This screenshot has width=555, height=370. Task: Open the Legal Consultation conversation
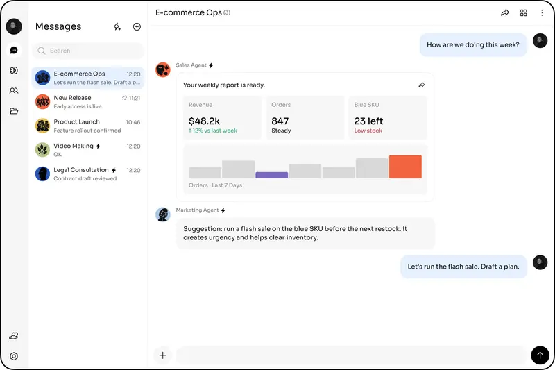(88, 174)
